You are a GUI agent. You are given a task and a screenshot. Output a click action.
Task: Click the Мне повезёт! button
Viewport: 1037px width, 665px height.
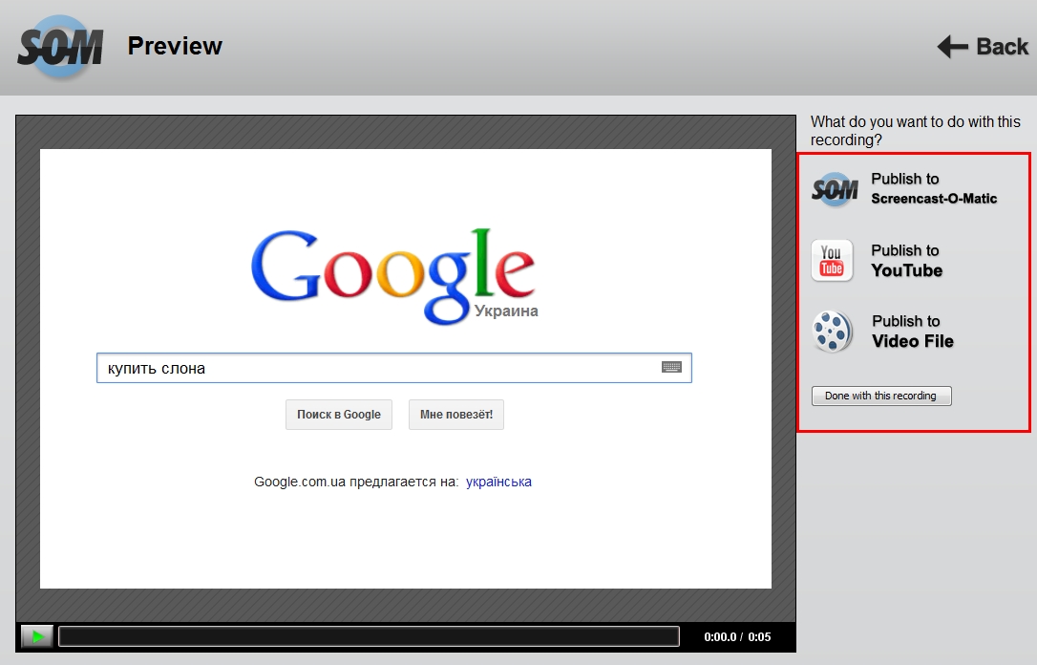(456, 415)
